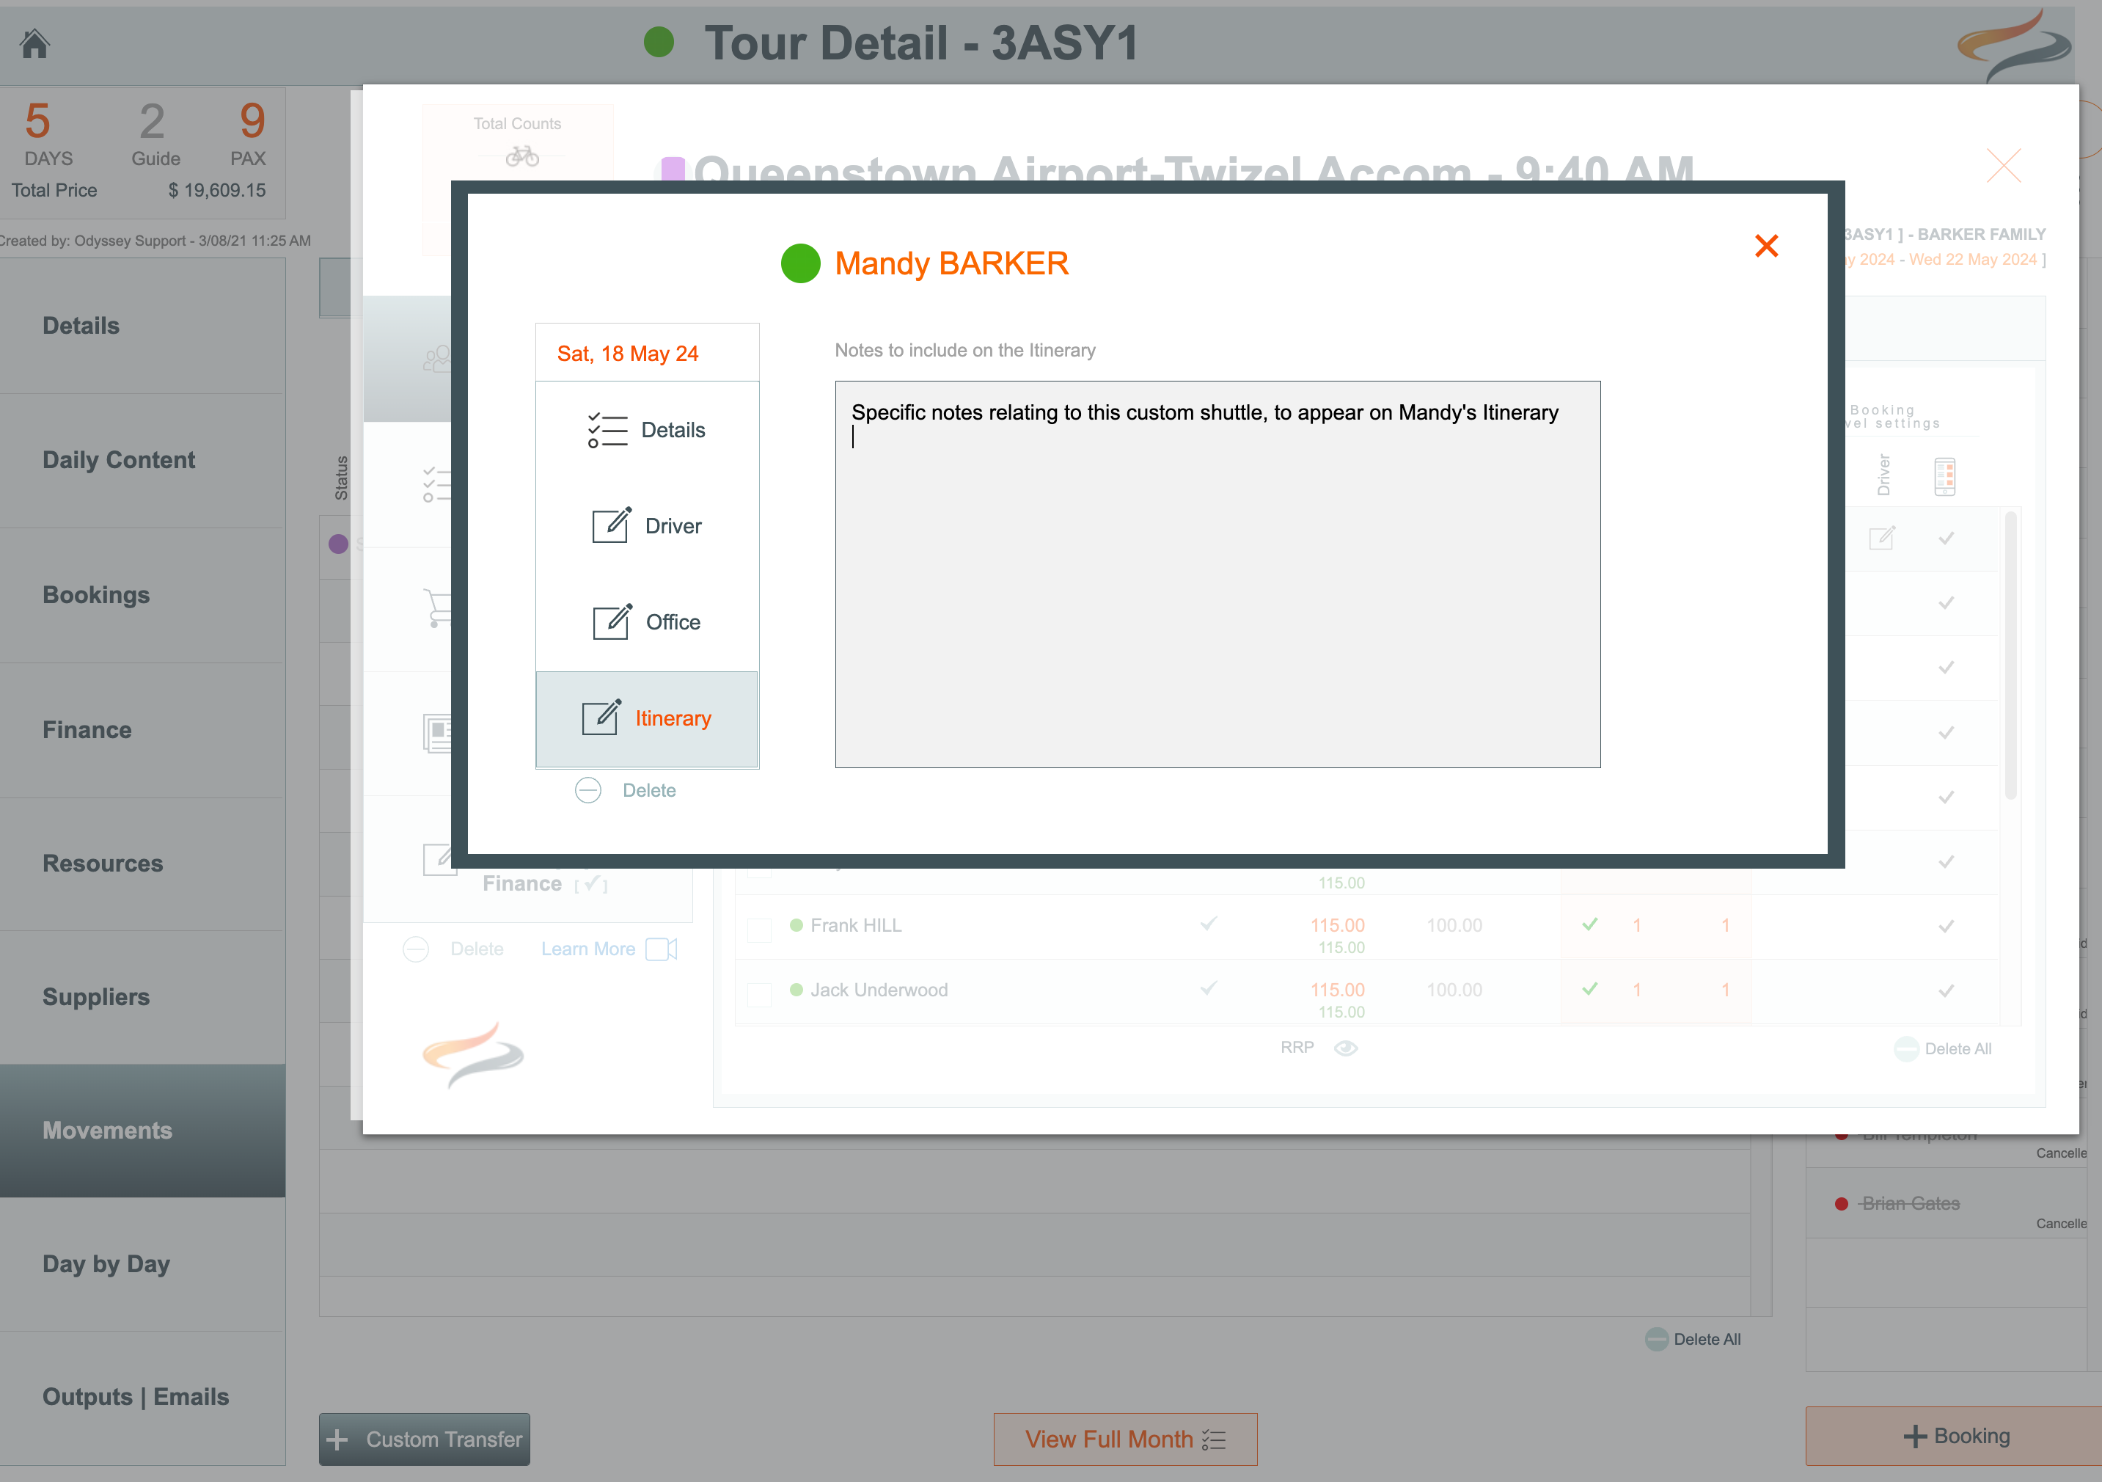This screenshot has height=1482, width=2102.
Task: Check the box beside Jack Underwood
Action: point(759,995)
